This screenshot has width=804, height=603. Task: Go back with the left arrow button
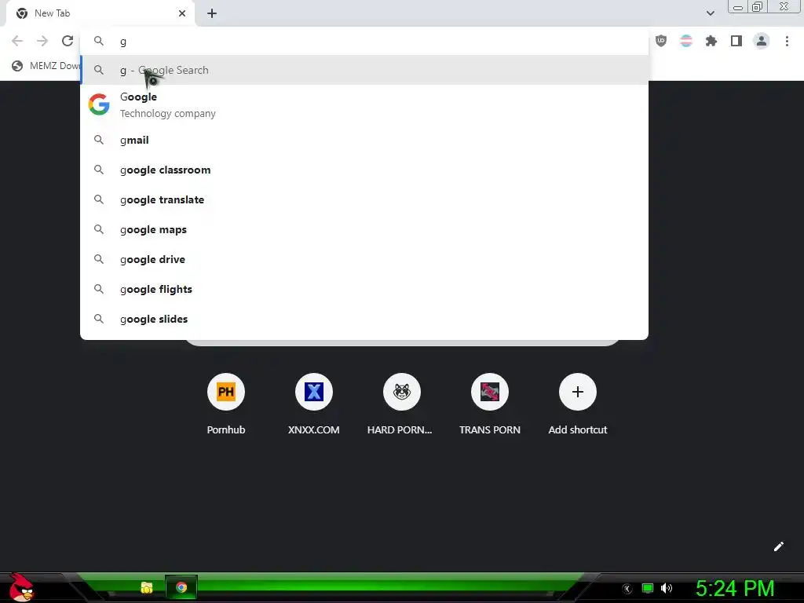(17, 41)
